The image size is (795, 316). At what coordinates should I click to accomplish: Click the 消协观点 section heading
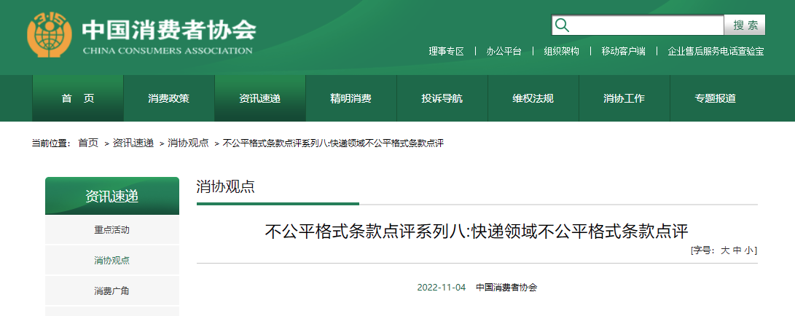[226, 186]
